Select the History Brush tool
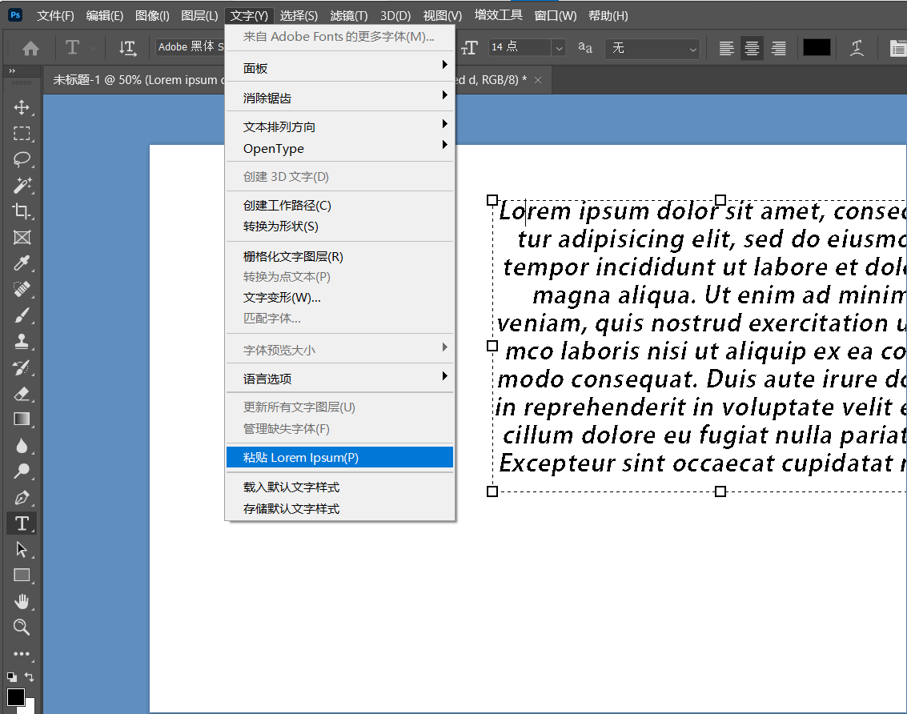907x714 pixels. [22, 367]
